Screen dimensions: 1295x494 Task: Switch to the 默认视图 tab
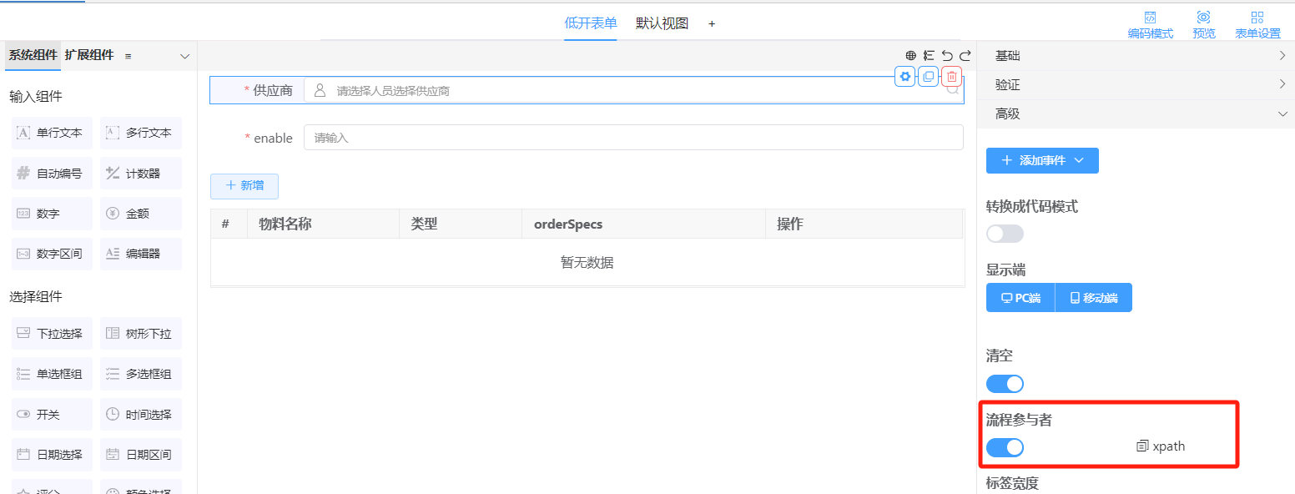click(661, 23)
